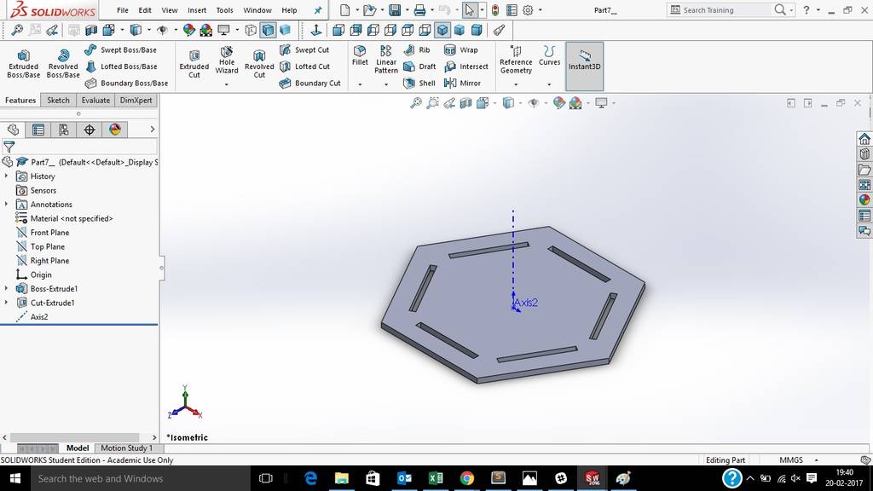Open the DimXpertManager tab
Viewport: 873px width, 491px height.
tap(89, 130)
